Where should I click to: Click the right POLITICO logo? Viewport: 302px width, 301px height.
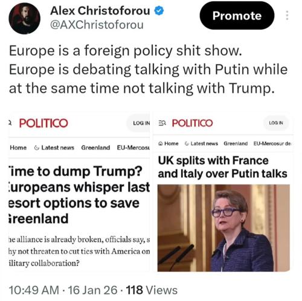192,123
